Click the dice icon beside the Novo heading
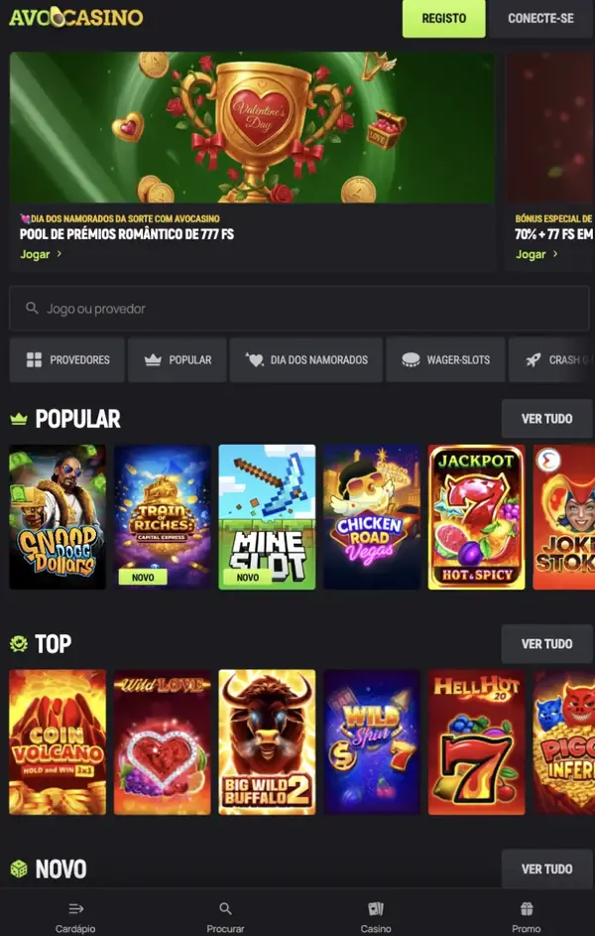The height and width of the screenshot is (936, 595). 19,869
